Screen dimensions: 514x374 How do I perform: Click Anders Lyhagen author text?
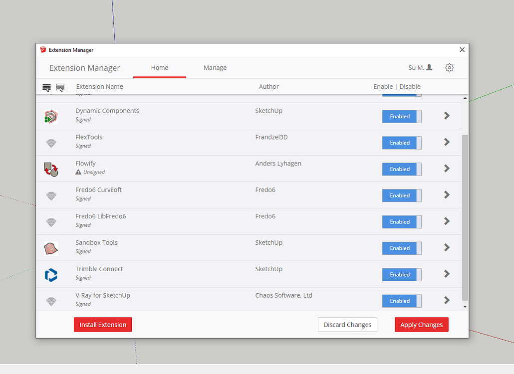[x=278, y=164]
